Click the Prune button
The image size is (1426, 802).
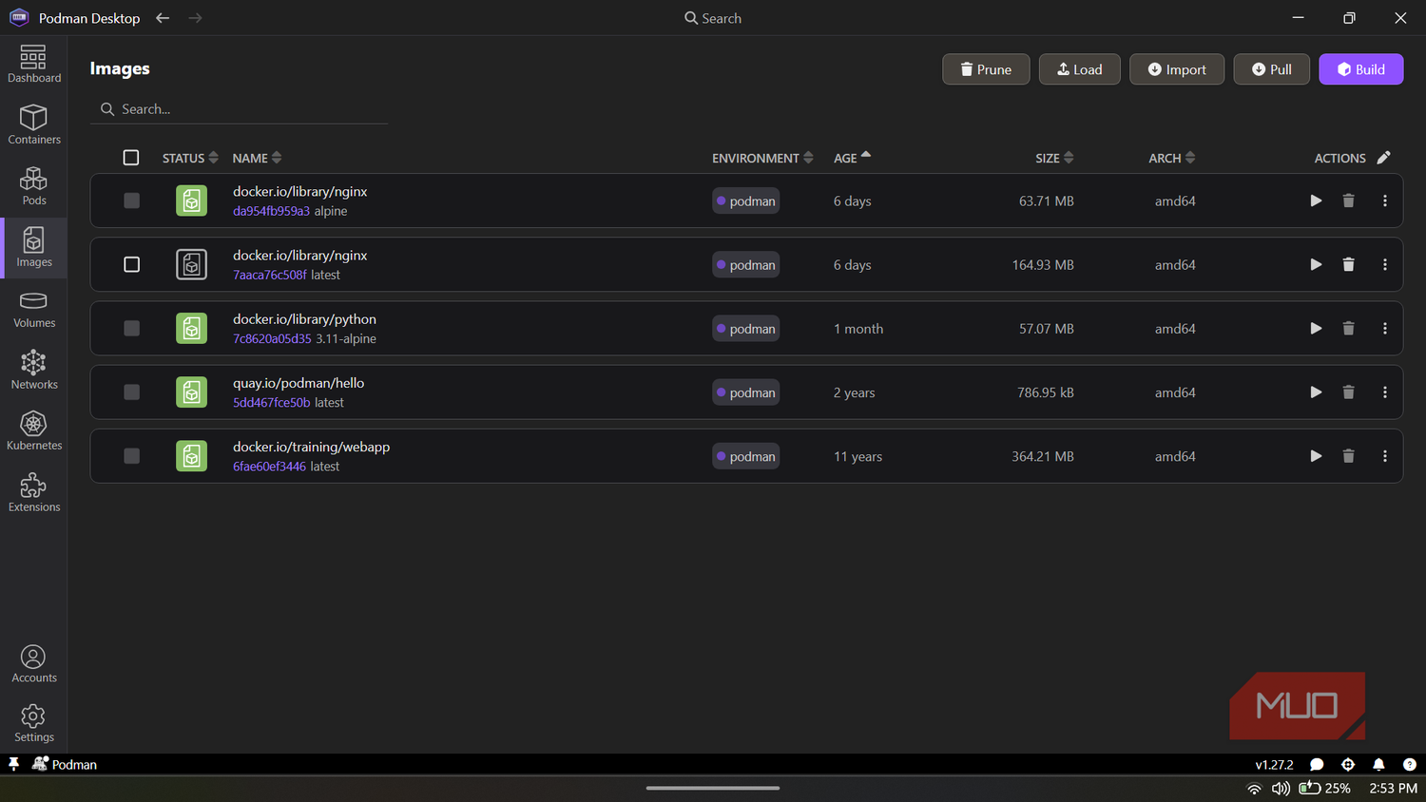[x=986, y=69]
